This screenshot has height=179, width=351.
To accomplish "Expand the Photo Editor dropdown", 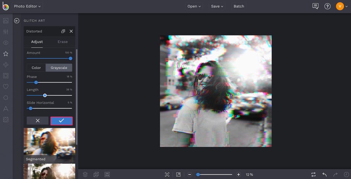I will (27, 6).
